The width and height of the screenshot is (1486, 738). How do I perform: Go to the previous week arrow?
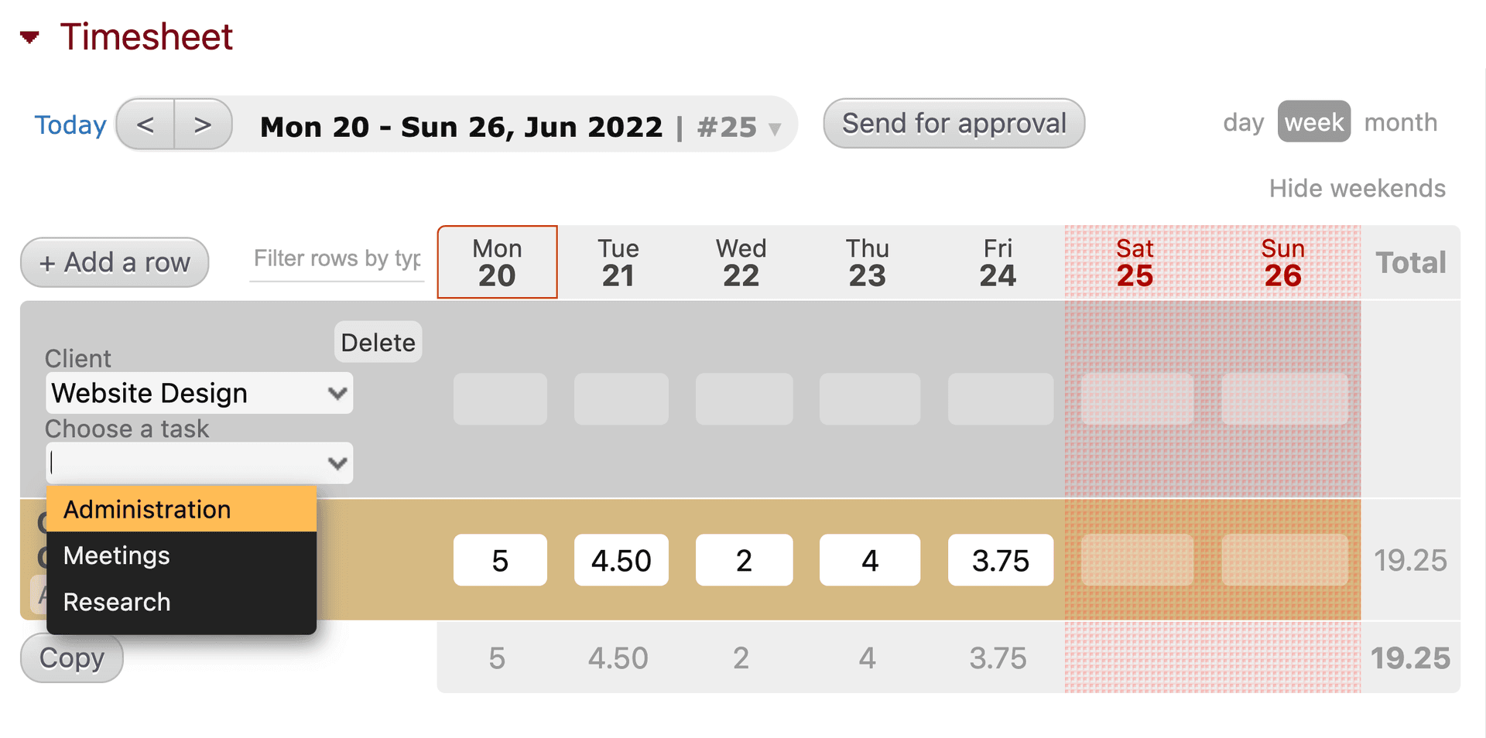pos(146,124)
